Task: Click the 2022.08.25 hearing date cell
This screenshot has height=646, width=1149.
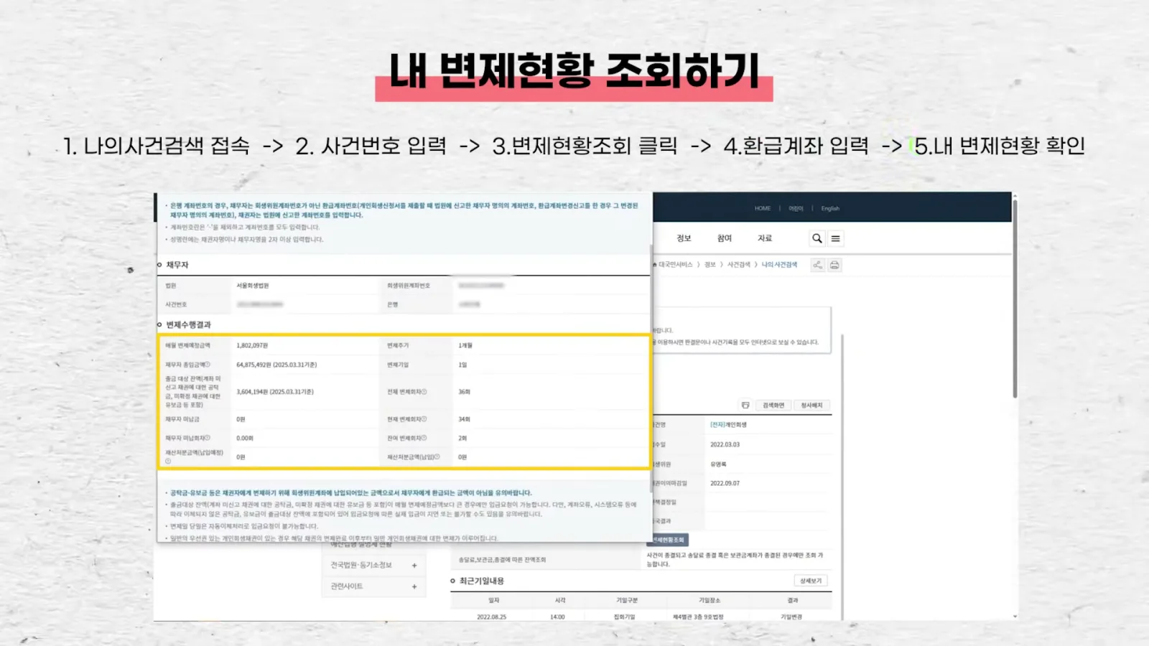Action: pos(491,617)
